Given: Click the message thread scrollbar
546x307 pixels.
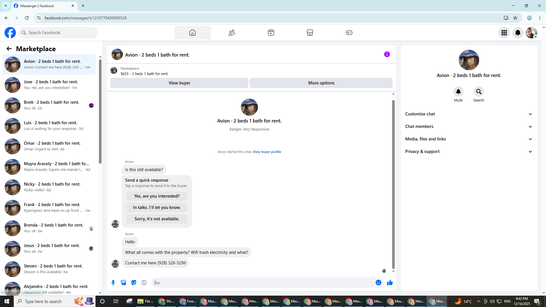Looking at the screenshot, I should coord(393,184).
